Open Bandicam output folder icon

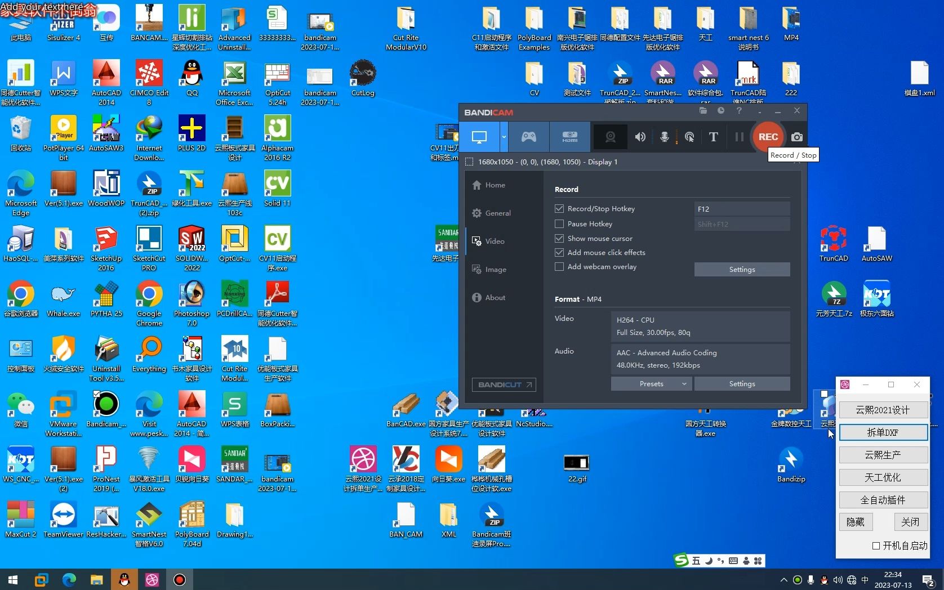tap(703, 111)
